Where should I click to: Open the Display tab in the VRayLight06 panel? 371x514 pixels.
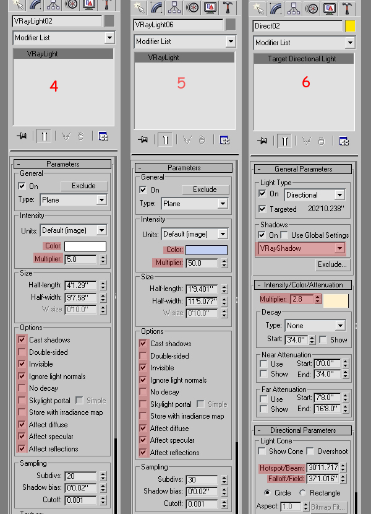pos(211,7)
